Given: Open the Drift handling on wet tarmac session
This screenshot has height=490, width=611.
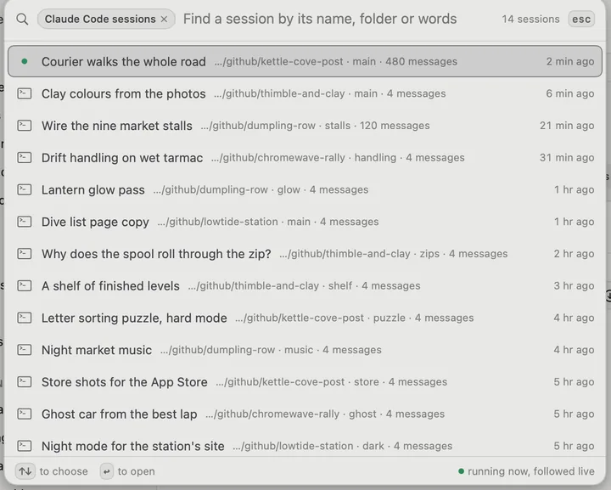Looking at the screenshot, I should pyautogui.click(x=305, y=157).
